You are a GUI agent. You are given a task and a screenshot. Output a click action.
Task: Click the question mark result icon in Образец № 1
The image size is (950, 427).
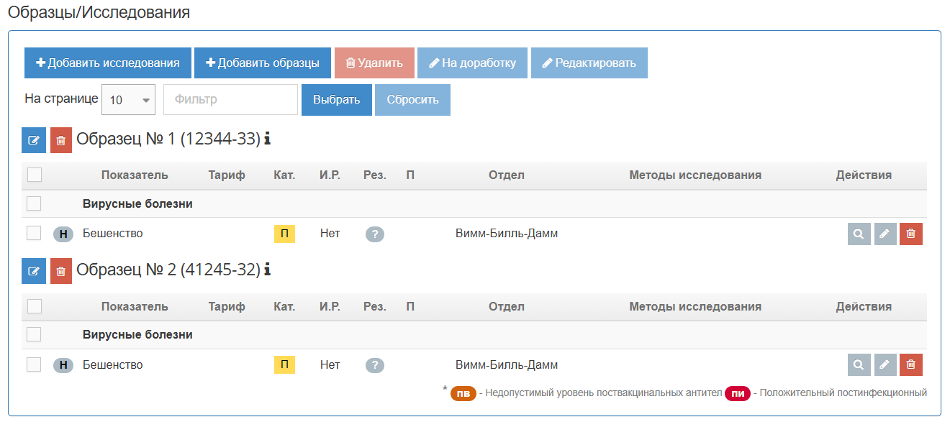(374, 234)
